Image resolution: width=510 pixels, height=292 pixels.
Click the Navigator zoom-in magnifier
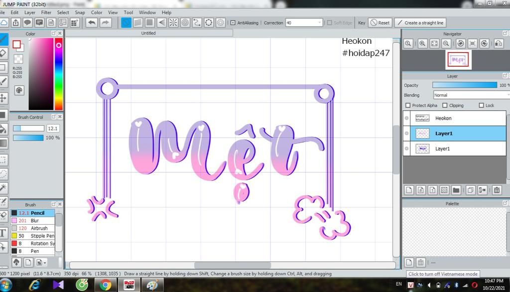tap(422, 43)
